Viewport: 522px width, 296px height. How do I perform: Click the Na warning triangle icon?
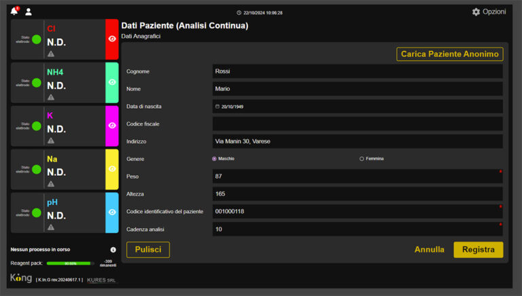(x=50, y=184)
